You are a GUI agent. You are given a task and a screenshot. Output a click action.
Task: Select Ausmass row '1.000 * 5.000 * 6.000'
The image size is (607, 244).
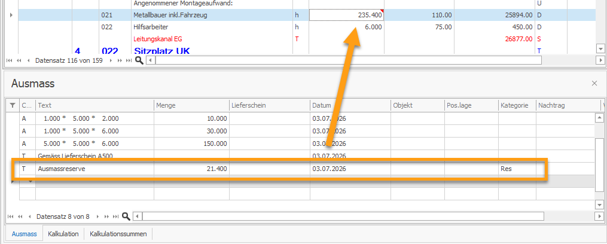click(x=94, y=131)
